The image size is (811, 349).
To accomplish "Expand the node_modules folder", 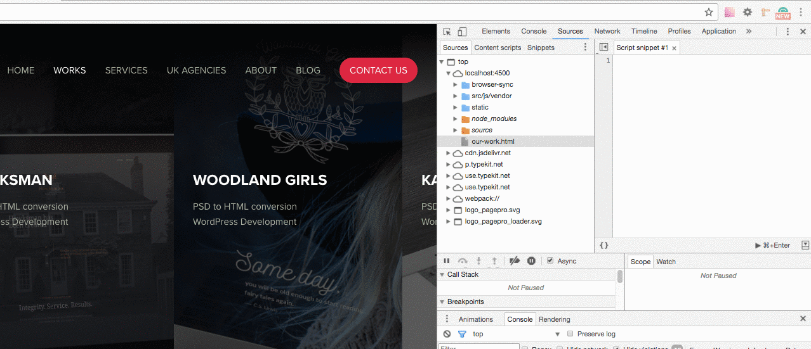I will click(x=455, y=119).
